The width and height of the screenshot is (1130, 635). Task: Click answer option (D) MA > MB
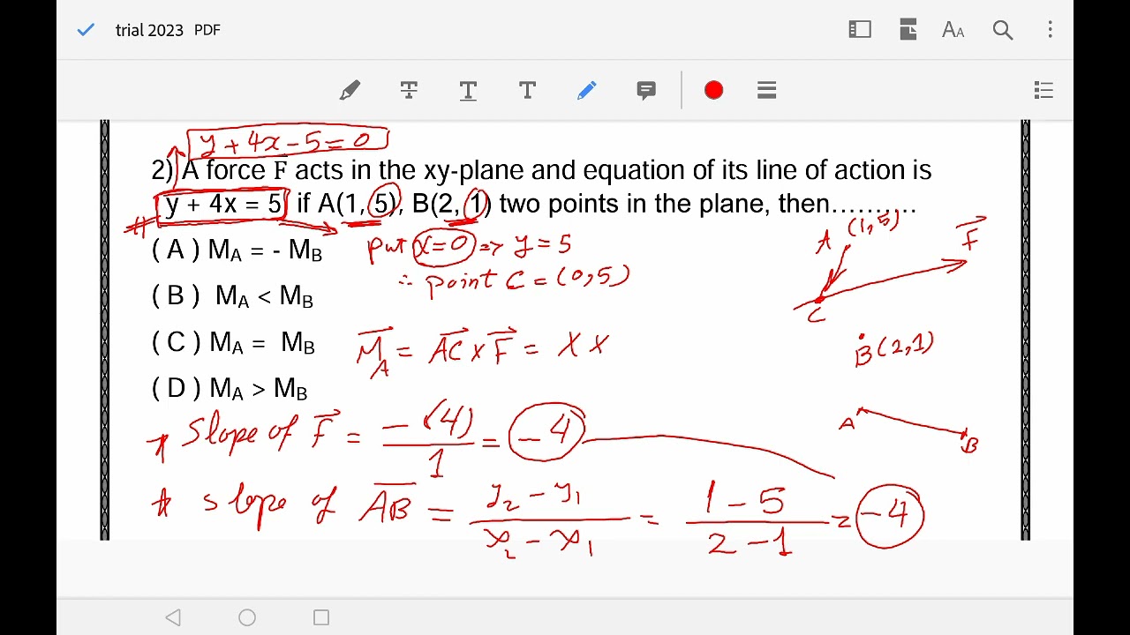tap(230, 388)
